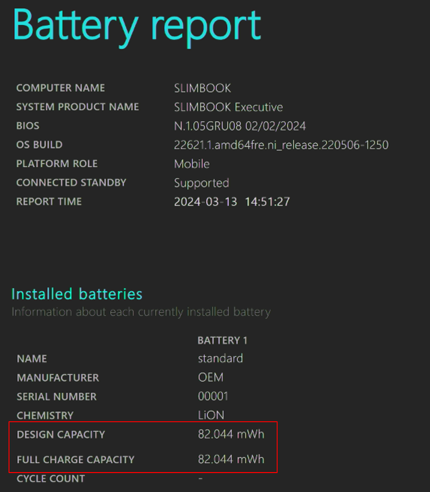Select the CYCLE COUNT label
The height and width of the screenshot is (492, 430).
click(50, 478)
